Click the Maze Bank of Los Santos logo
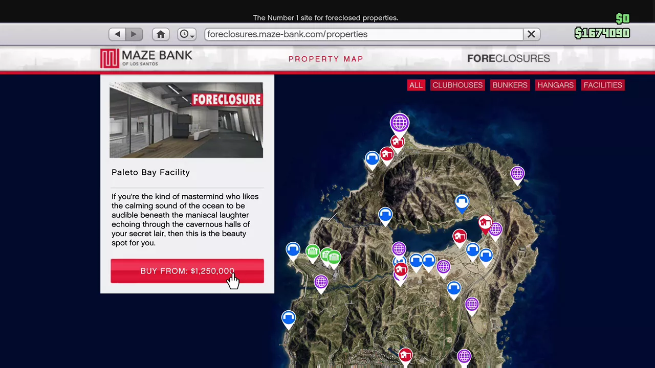Image resolution: width=655 pixels, height=368 pixels. tap(146, 58)
